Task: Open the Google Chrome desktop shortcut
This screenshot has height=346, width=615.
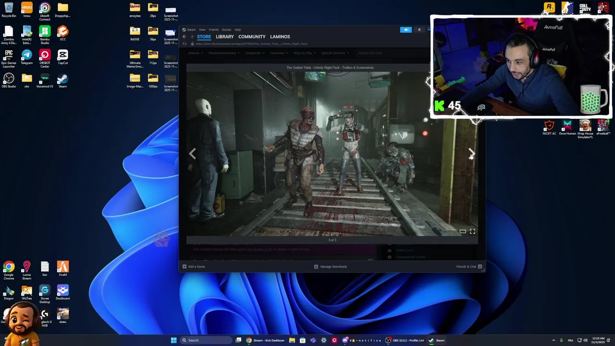Action: point(9,271)
